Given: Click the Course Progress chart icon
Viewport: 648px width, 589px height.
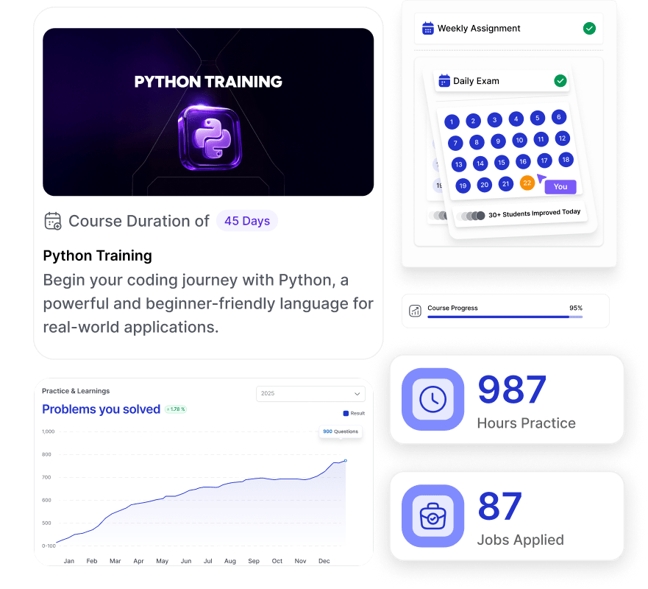Looking at the screenshot, I should (x=416, y=311).
